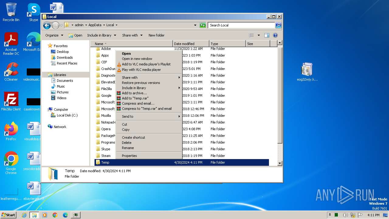This screenshot has height=219, width=389.
Task: Click the Action Center flag tray icon
Action: [360, 215]
